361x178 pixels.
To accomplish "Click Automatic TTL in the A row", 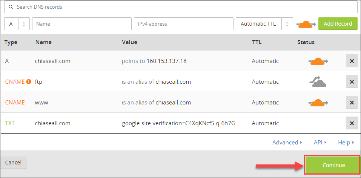I will click(x=265, y=61).
